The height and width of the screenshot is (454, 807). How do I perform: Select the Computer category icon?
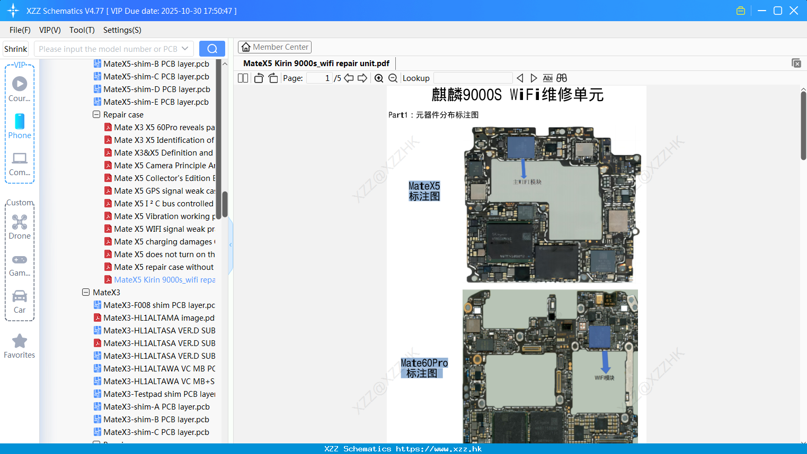[20, 158]
